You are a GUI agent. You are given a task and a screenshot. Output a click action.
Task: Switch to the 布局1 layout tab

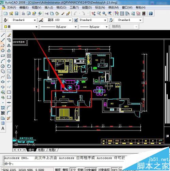coord(41,150)
